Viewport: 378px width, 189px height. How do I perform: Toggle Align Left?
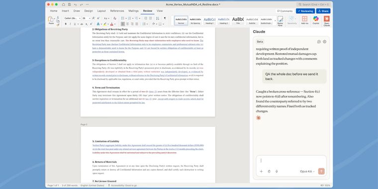coord(123,24)
